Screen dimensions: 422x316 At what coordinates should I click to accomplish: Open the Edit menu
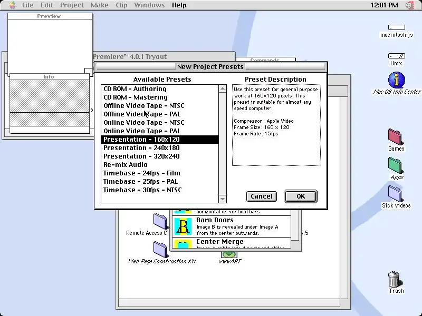pos(47,5)
